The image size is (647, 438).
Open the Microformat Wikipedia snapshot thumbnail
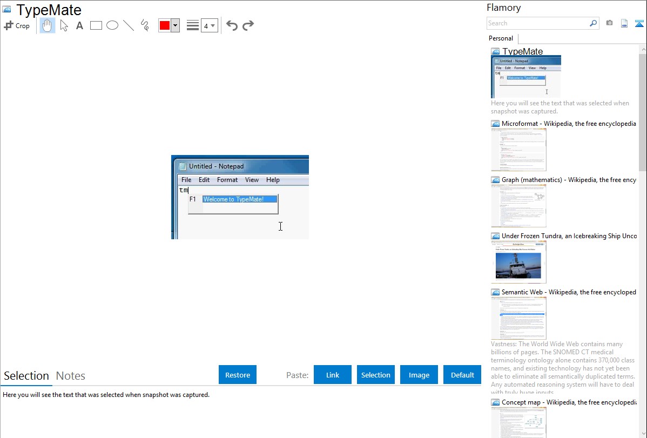point(518,150)
